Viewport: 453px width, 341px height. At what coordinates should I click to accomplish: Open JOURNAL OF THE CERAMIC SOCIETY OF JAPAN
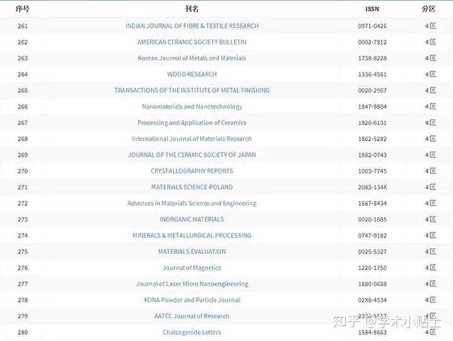[192, 155]
